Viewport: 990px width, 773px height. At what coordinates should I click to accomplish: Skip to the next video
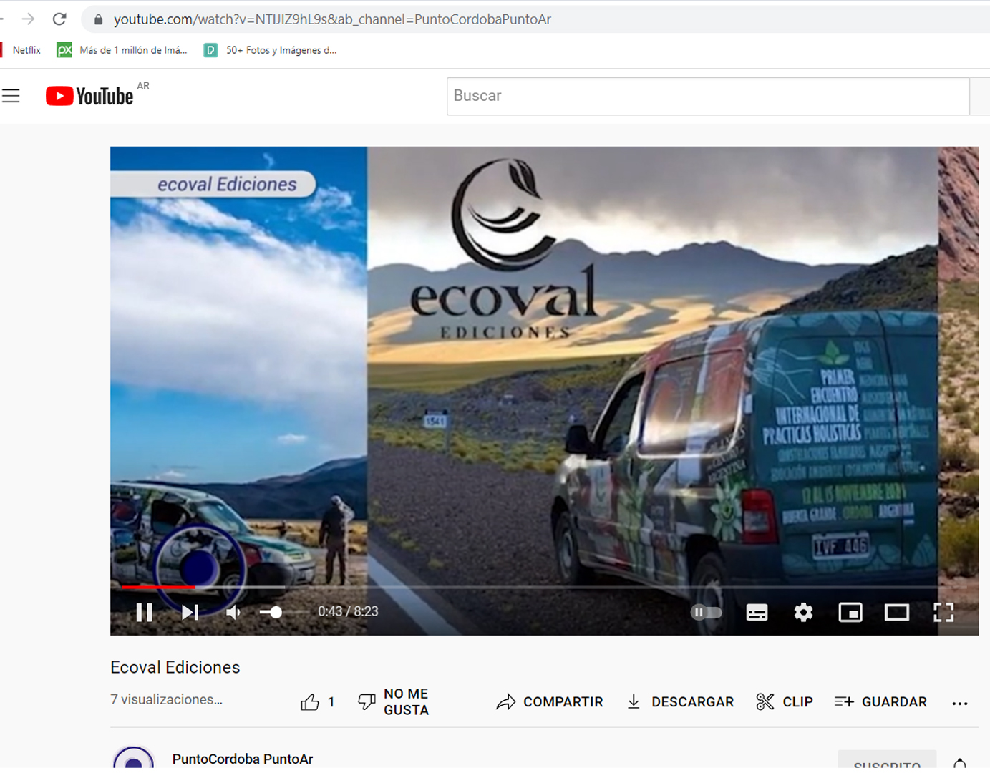coord(189,612)
